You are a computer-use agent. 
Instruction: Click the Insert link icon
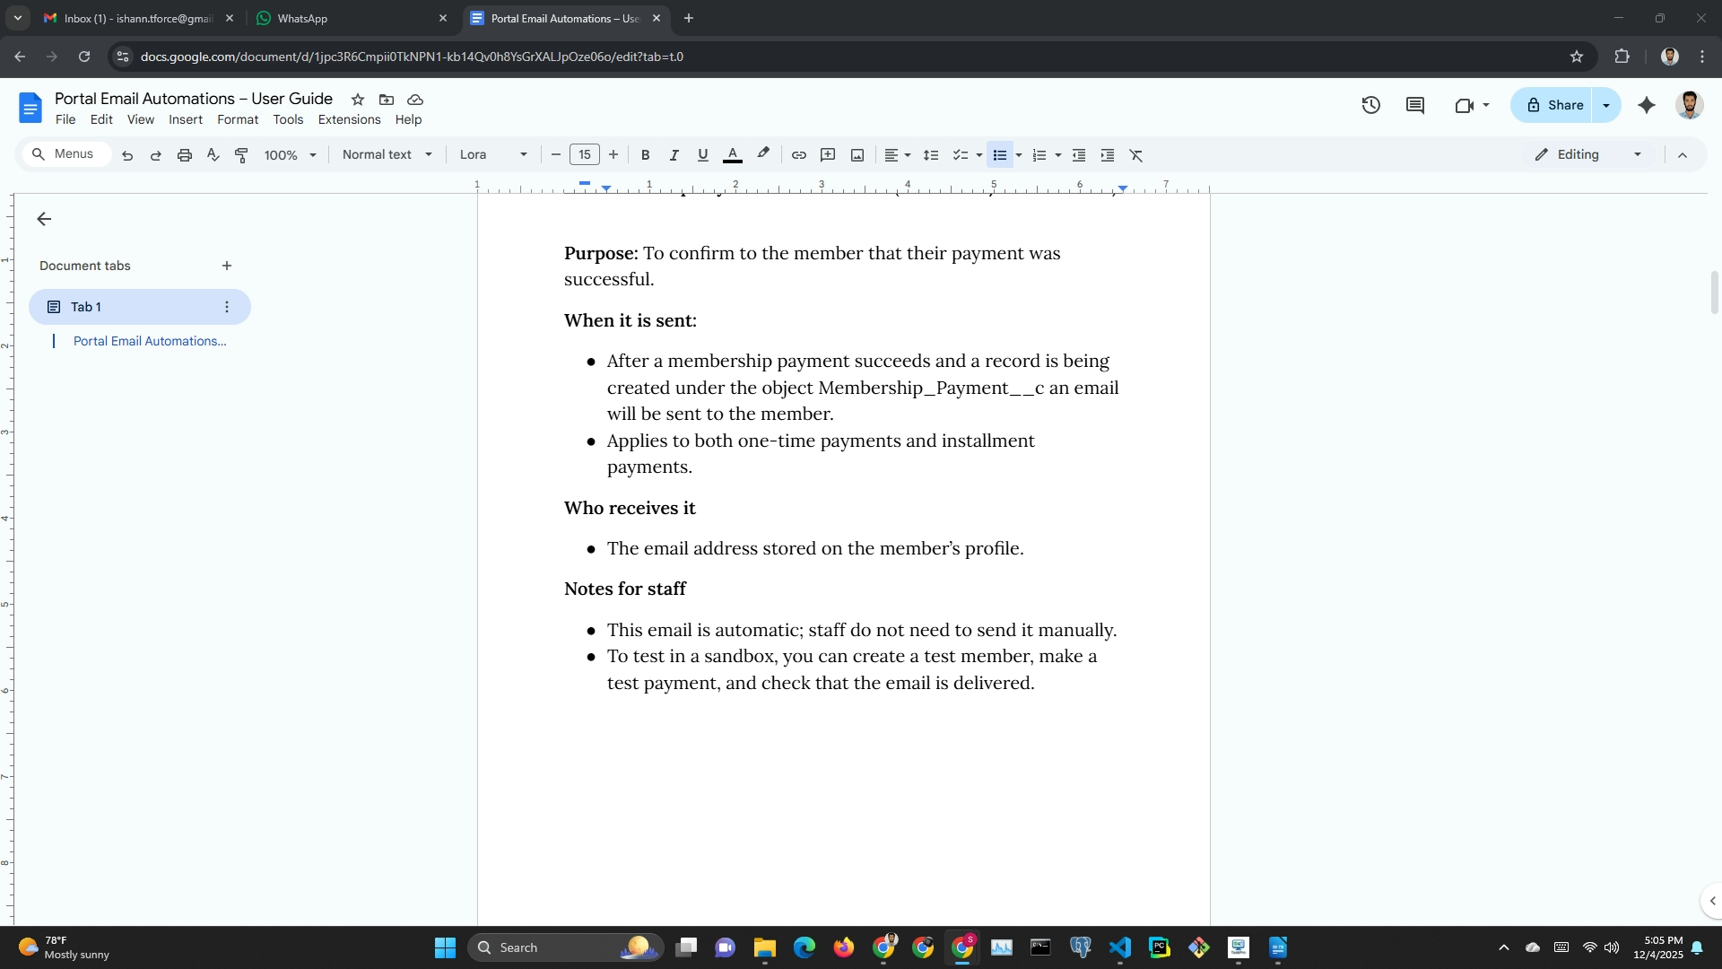click(x=798, y=155)
